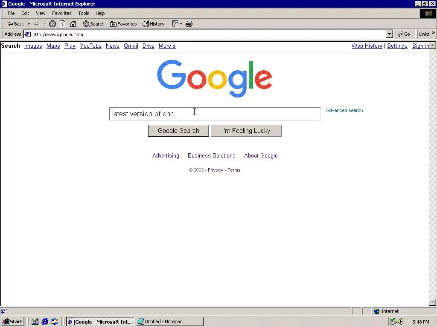
Task: Open the Forward button history dropdown arrow
Action: tap(44, 24)
